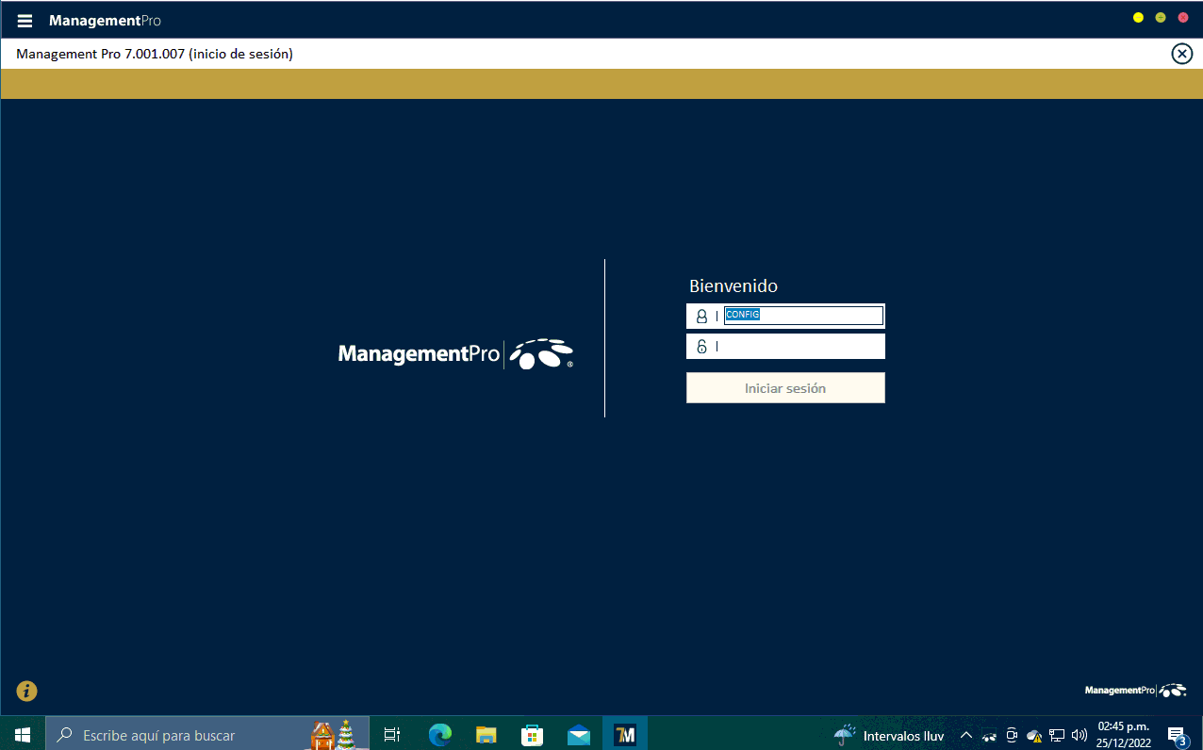Open Microsoft Edge from the taskbar
Viewport: 1203px width, 750px height.
tap(439, 734)
